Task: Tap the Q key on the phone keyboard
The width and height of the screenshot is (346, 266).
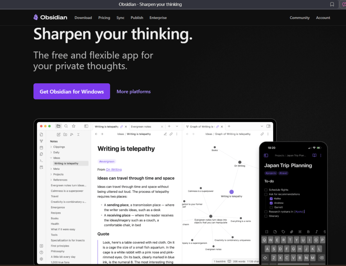Action: click(x=264, y=240)
